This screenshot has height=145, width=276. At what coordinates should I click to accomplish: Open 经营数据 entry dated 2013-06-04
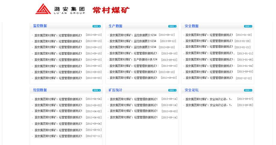(58, 99)
